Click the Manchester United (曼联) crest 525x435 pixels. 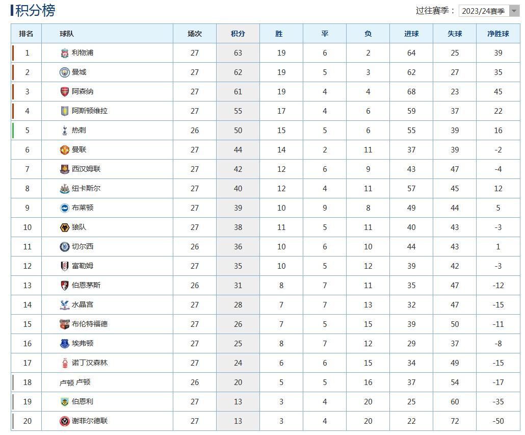[x=65, y=150]
